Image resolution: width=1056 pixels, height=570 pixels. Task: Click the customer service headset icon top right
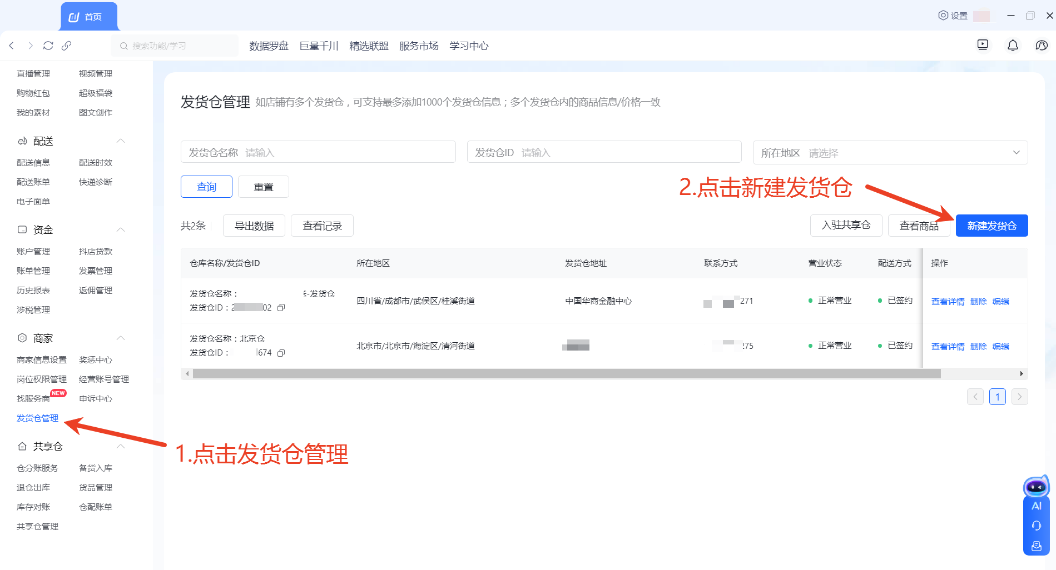1042,46
